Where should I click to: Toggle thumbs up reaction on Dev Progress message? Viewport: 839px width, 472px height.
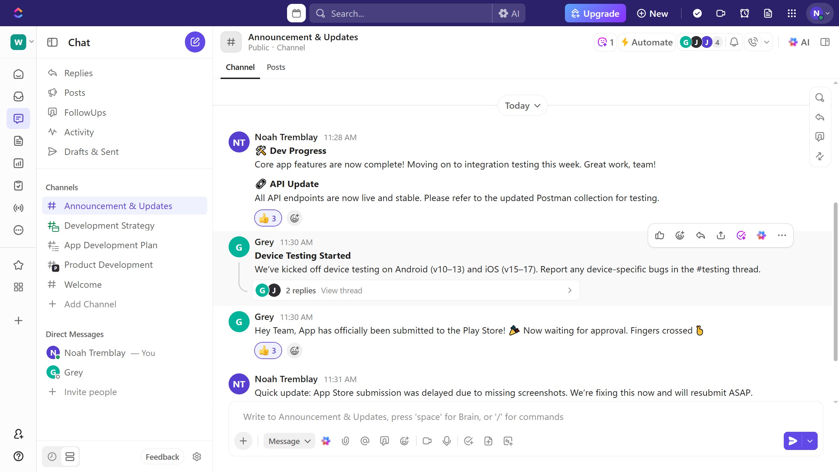268,218
